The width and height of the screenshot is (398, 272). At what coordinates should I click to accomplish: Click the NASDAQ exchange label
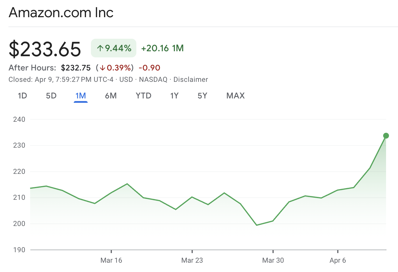coord(153,79)
